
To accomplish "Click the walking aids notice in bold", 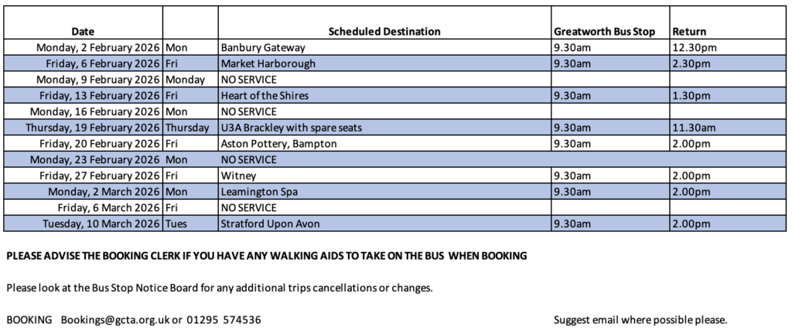I will (x=267, y=255).
